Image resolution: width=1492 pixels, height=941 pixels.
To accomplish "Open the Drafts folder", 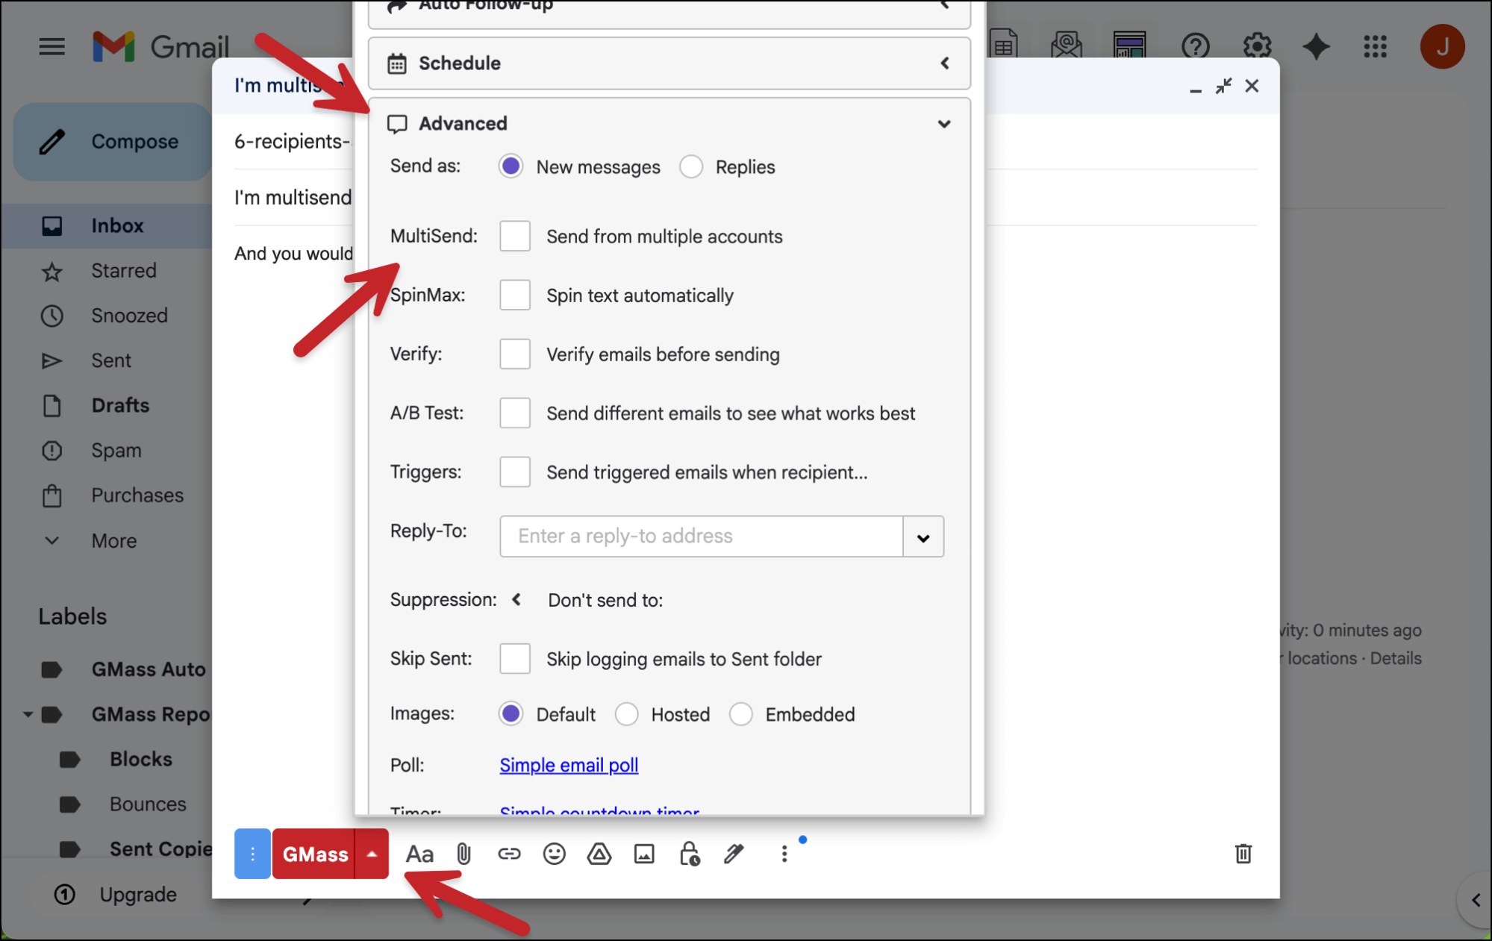I will click(x=120, y=405).
